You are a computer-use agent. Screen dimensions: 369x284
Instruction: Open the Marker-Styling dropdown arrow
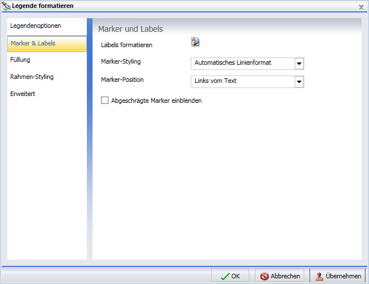click(x=299, y=64)
